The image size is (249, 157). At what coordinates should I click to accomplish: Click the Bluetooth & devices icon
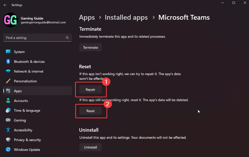coord(8,61)
